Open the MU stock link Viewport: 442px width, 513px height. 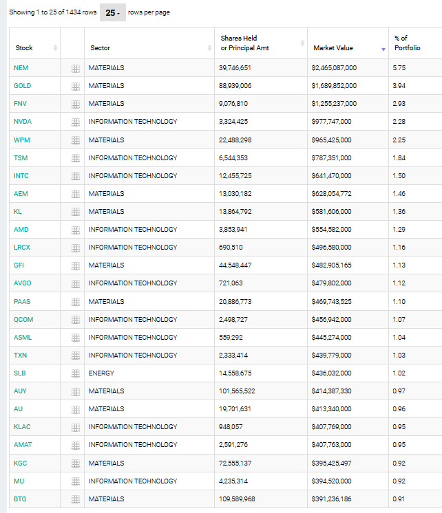pyautogui.click(x=19, y=481)
